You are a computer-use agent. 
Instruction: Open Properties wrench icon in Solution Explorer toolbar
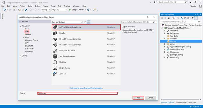point(193,18)
